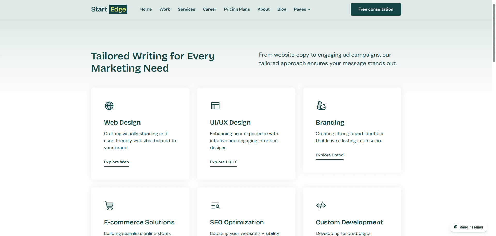Click the 'From website copy to engaging' paragraph
Image resolution: width=496 pixels, height=236 pixels.
pos(328,59)
